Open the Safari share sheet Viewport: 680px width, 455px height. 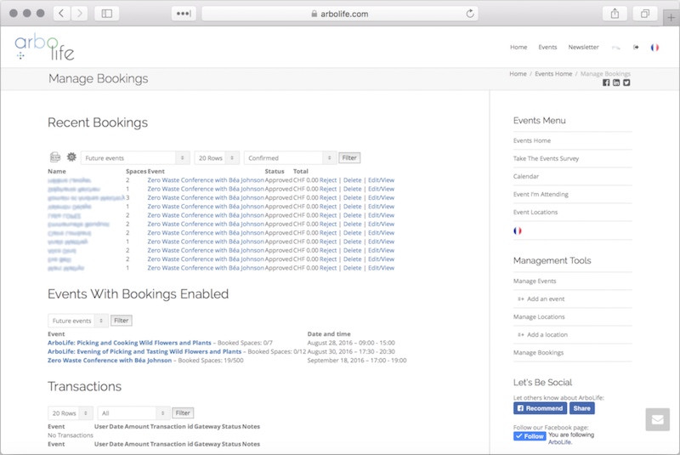(615, 14)
